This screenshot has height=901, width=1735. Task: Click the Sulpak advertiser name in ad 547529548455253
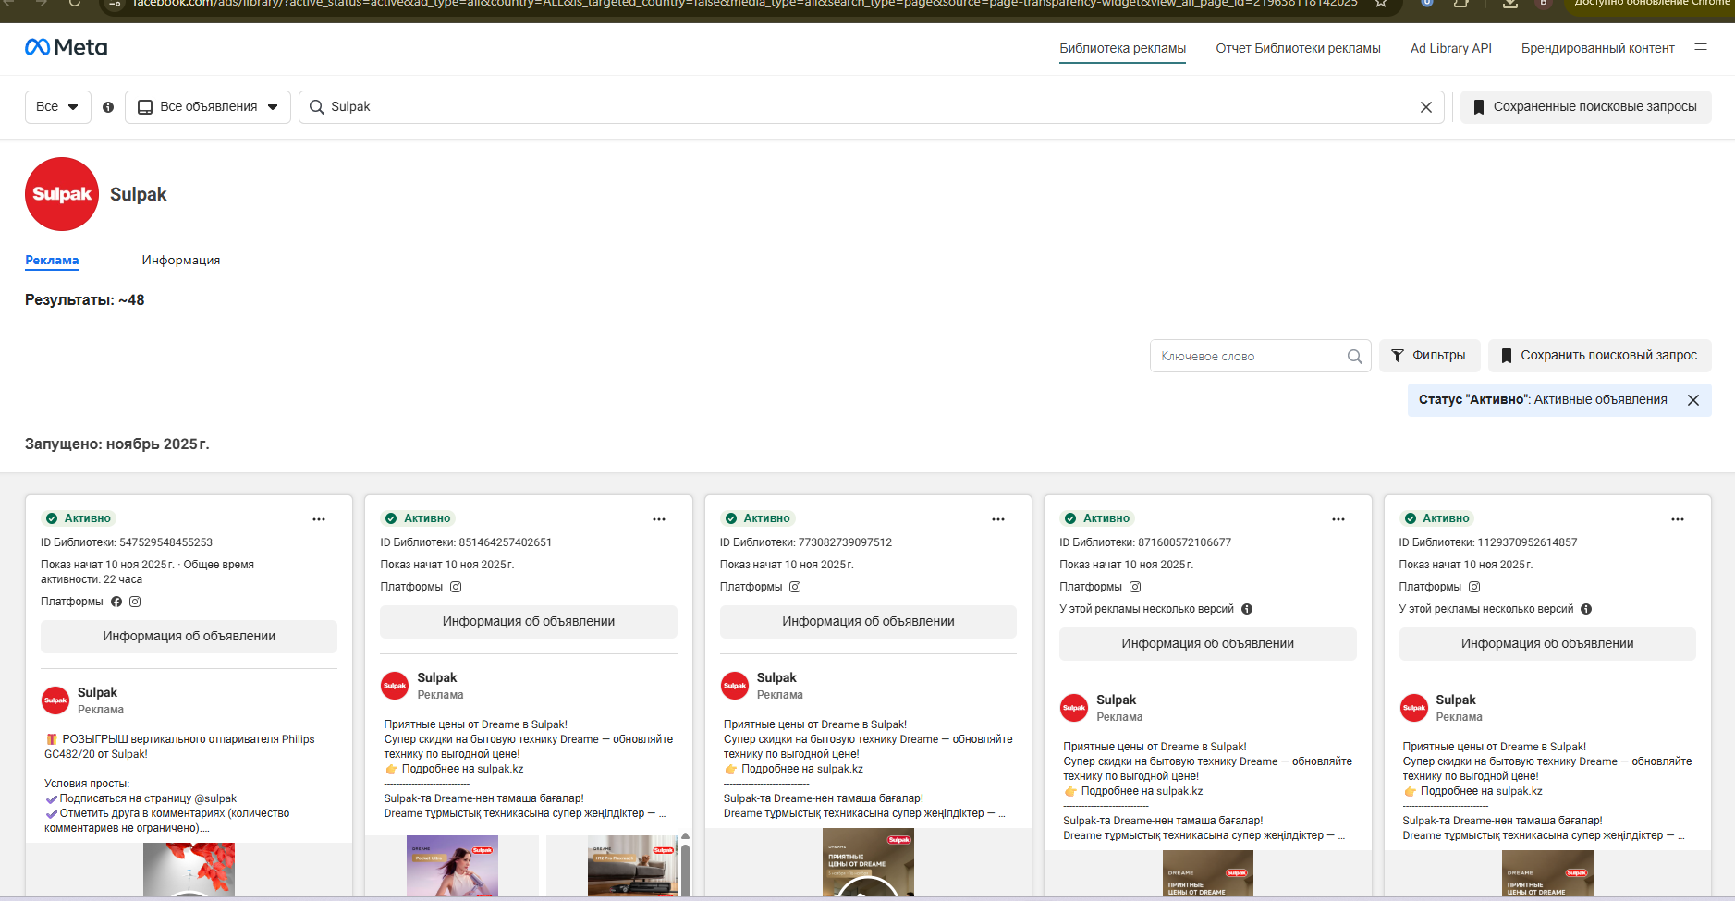pyautogui.click(x=97, y=693)
